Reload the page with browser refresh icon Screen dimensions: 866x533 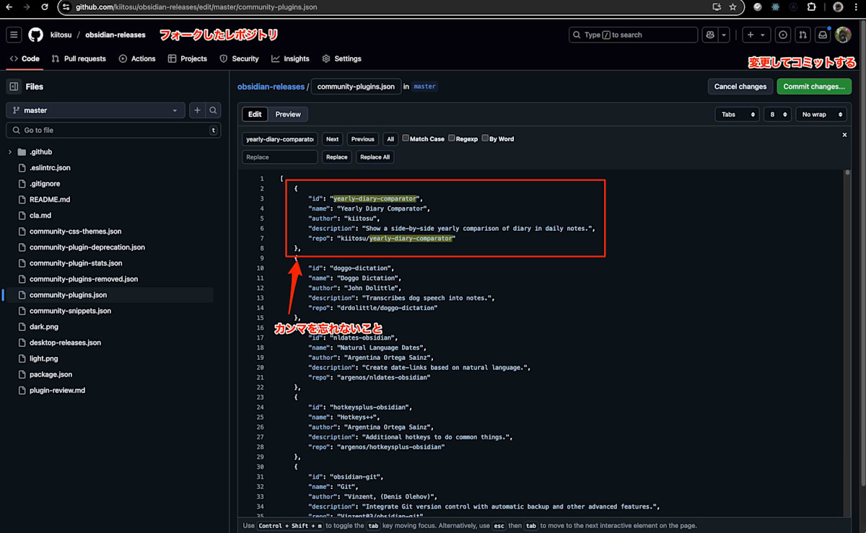45,7
